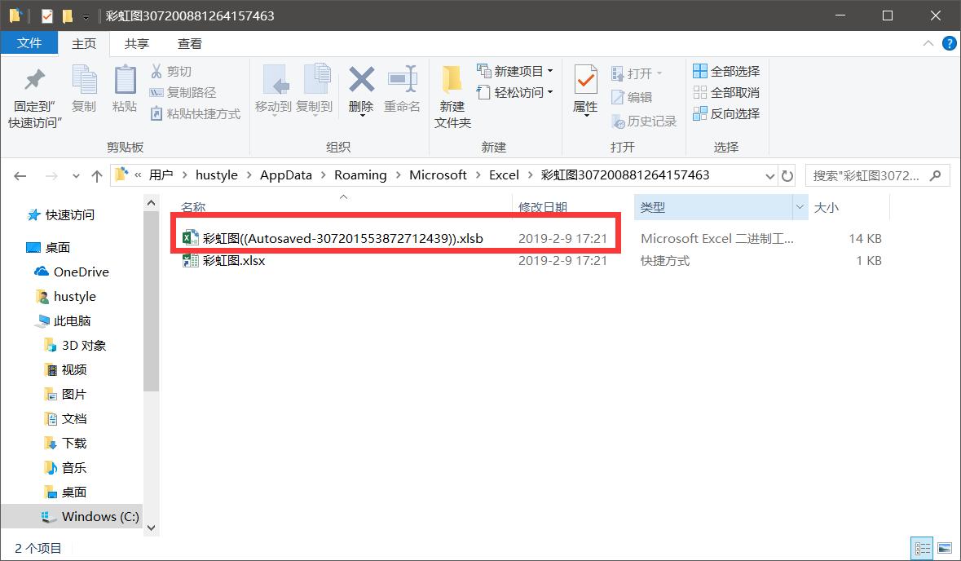Expand the address bar history dropdown
The height and width of the screenshot is (561, 961).
(769, 175)
